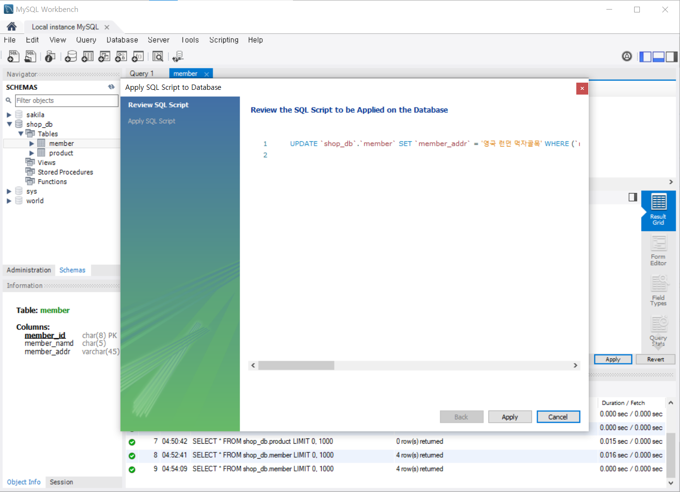The width and height of the screenshot is (680, 492).
Task: Toggle the right sidebar panel visibility
Action: pyautogui.click(x=671, y=56)
